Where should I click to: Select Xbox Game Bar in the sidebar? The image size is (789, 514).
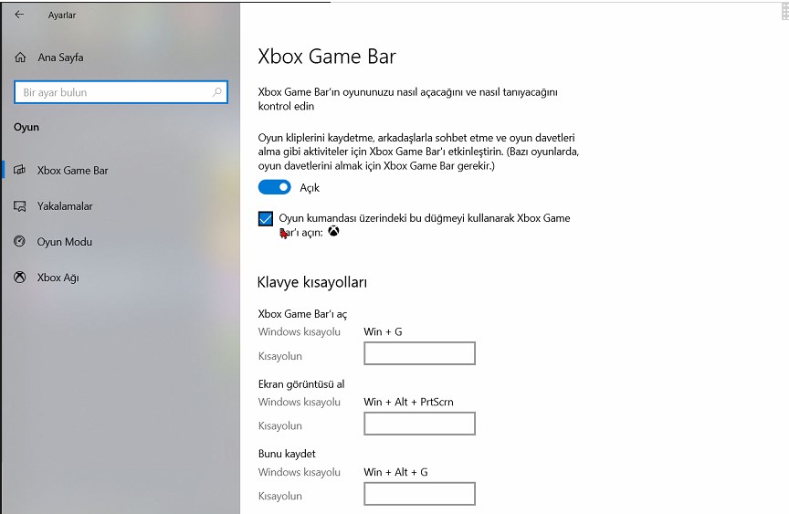click(x=73, y=171)
